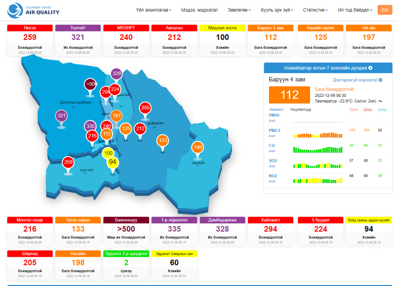Click the orange 112 index value box

click(290, 95)
